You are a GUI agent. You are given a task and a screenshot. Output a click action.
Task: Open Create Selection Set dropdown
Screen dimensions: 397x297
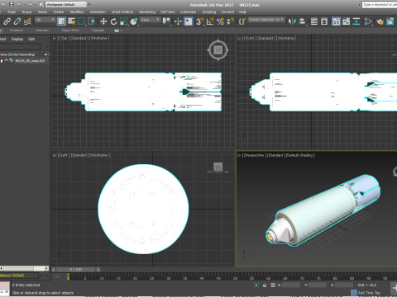266,20
